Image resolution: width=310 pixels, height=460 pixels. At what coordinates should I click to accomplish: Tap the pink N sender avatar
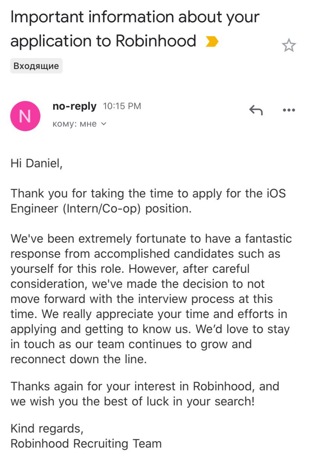tap(25, 116)
